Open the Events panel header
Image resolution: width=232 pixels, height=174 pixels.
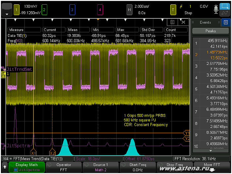[206, 22]
